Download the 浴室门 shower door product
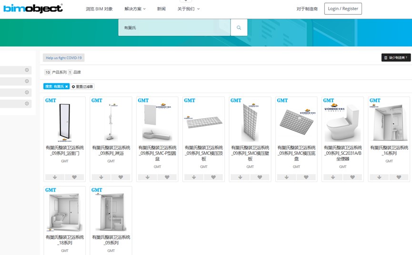The image size is (412, 255). click(55, 177)
